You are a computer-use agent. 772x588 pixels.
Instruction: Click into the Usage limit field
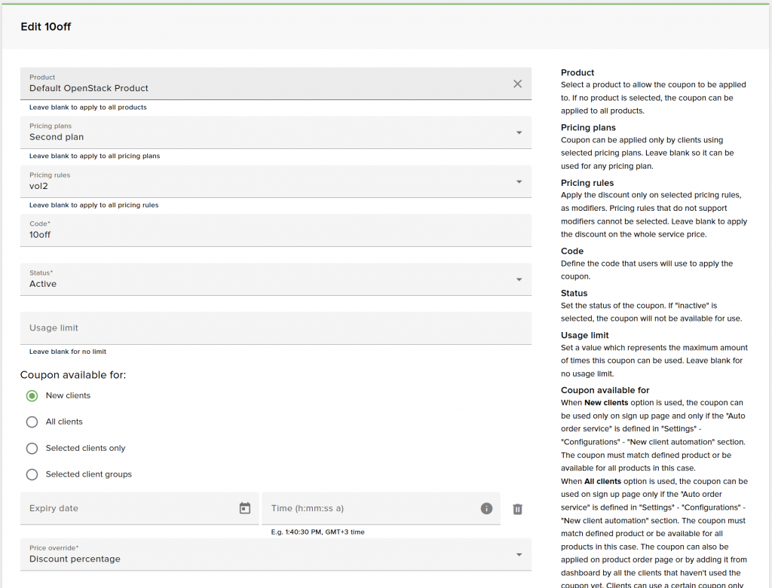tap(276, 328)
